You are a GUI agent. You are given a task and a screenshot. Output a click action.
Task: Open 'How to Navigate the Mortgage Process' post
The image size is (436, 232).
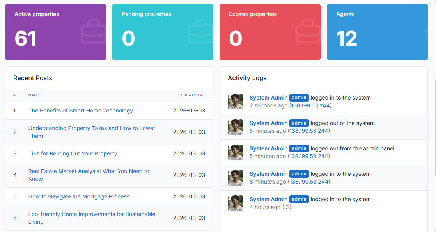click(x=79, y=196)
